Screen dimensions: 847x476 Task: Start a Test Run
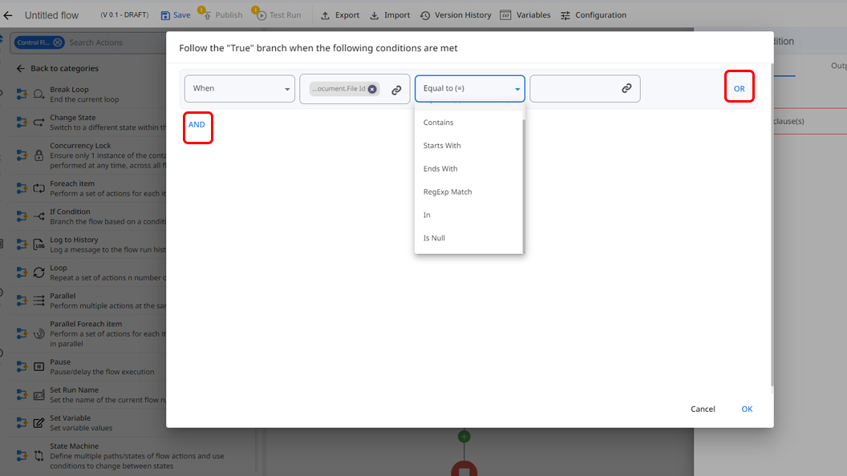(x=278, y=15)
